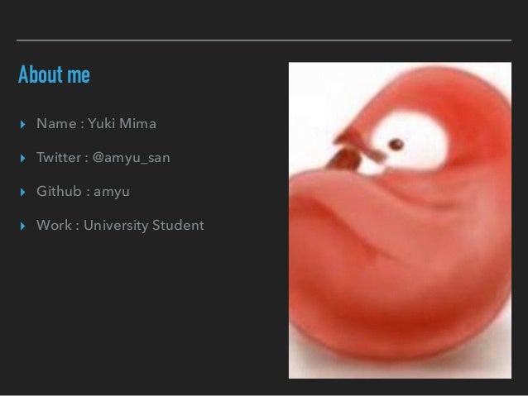Click the red bird's beak
The height and width of the screenshot is (396, 528).
pos(357,153)
